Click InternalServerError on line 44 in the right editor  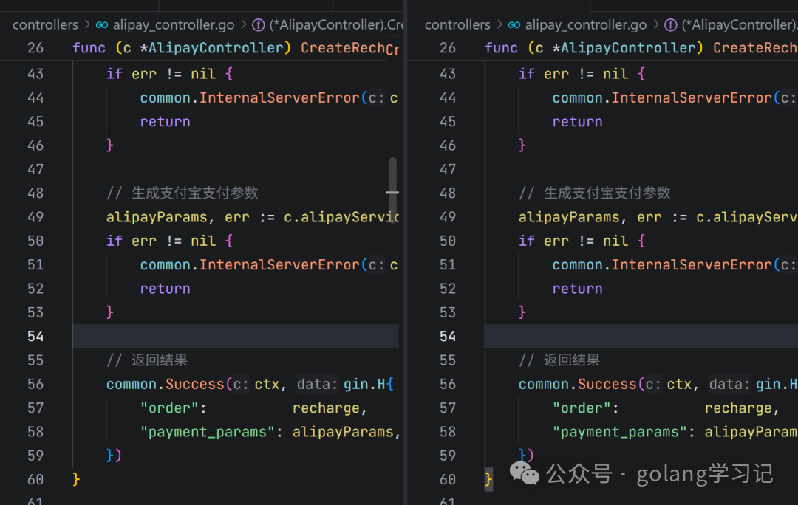tap(692, 97)
